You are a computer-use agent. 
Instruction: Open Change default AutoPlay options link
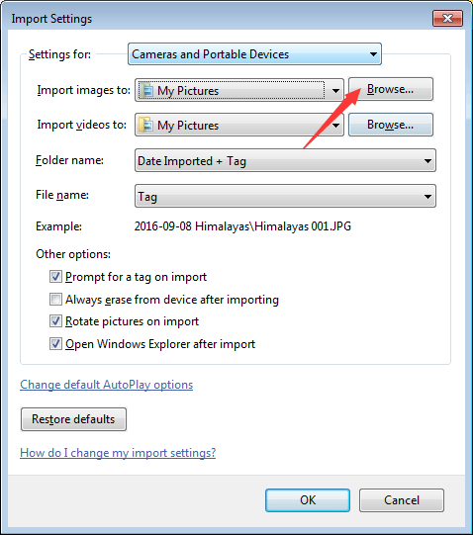click(x=106, y=385)
